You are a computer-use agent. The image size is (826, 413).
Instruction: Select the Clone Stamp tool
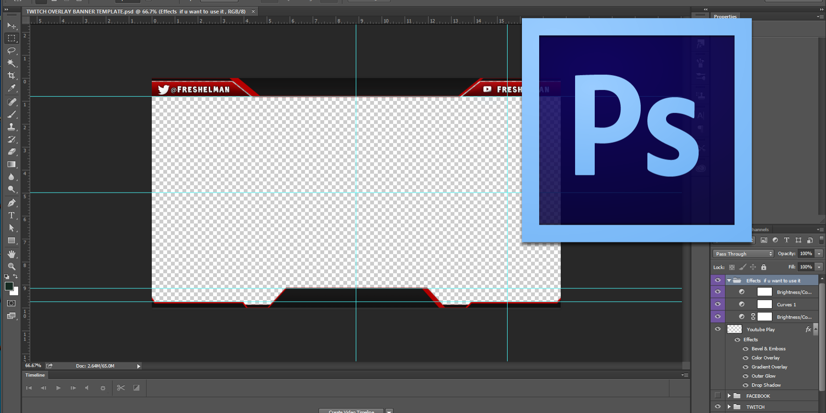(11, 127)
